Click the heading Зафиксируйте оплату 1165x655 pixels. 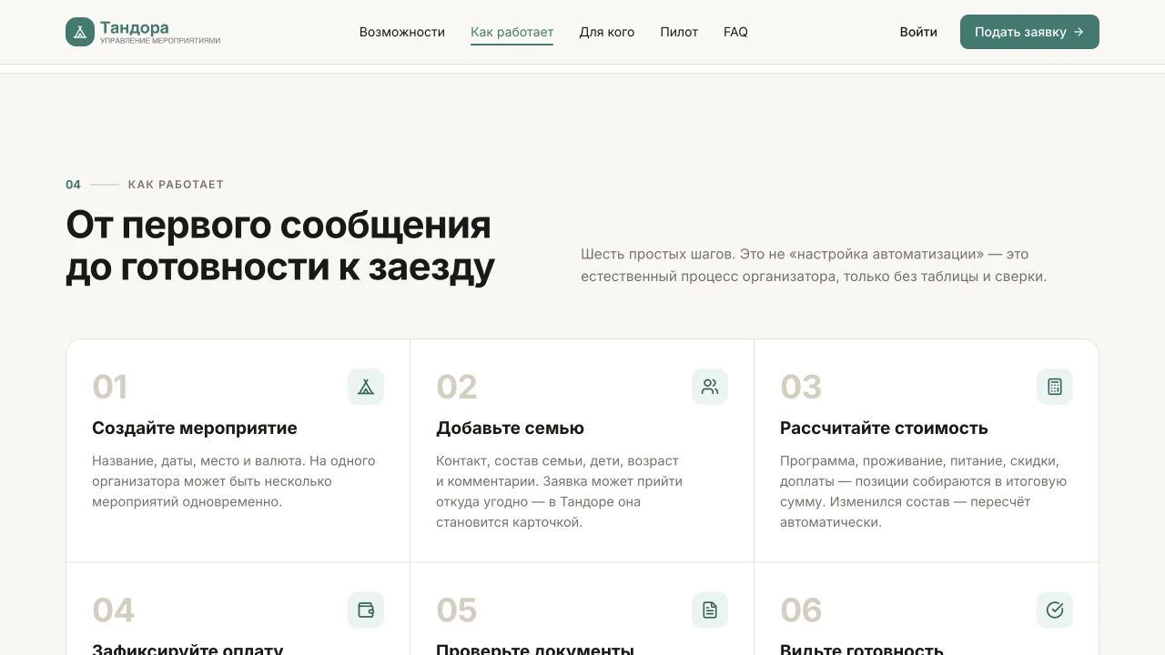click(x=187, y=649)
